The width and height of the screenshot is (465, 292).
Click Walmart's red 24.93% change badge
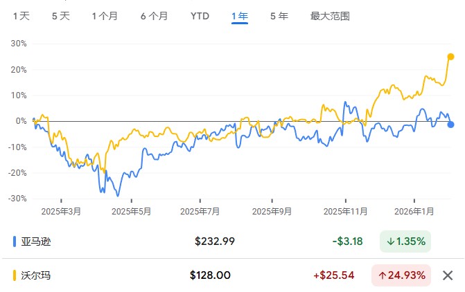(401, 275)
